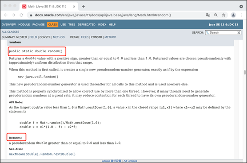
Task: Go back with the browser back arrow
Action: [6, 15]
